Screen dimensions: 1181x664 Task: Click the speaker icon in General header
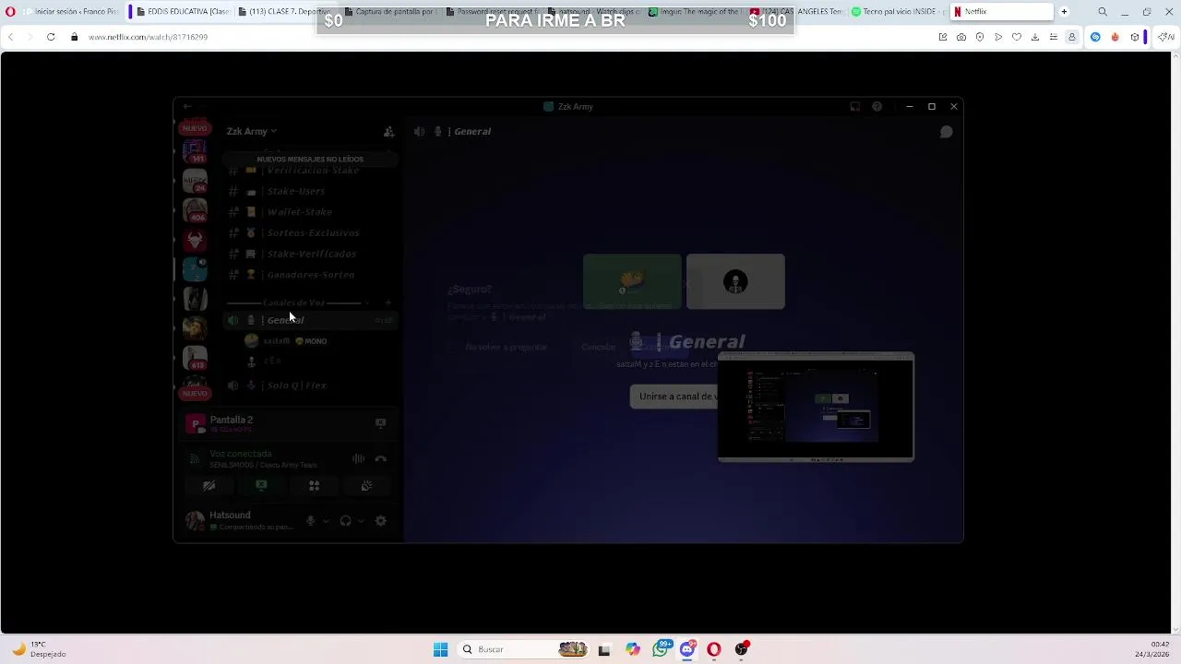pos(420,132)
